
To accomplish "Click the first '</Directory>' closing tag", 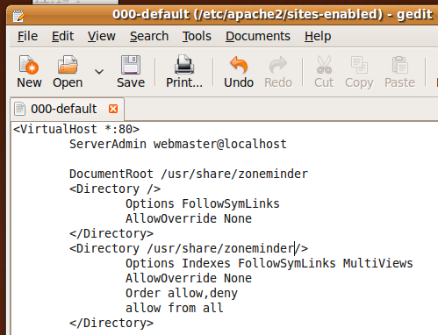I will click(x=111, y=233).
